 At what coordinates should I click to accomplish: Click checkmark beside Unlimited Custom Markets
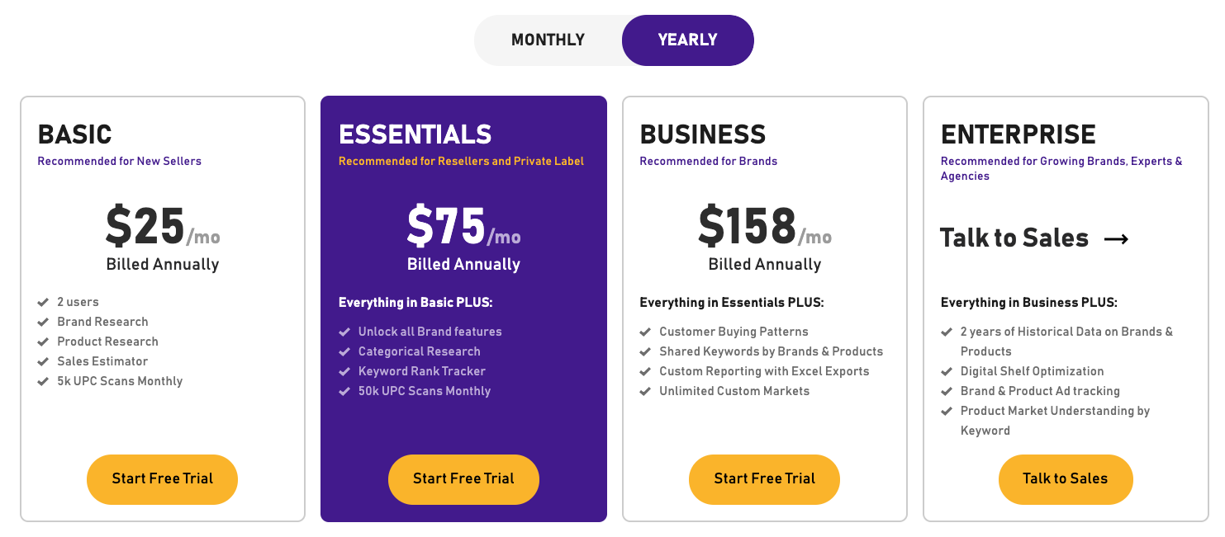(x=645, y=391)
